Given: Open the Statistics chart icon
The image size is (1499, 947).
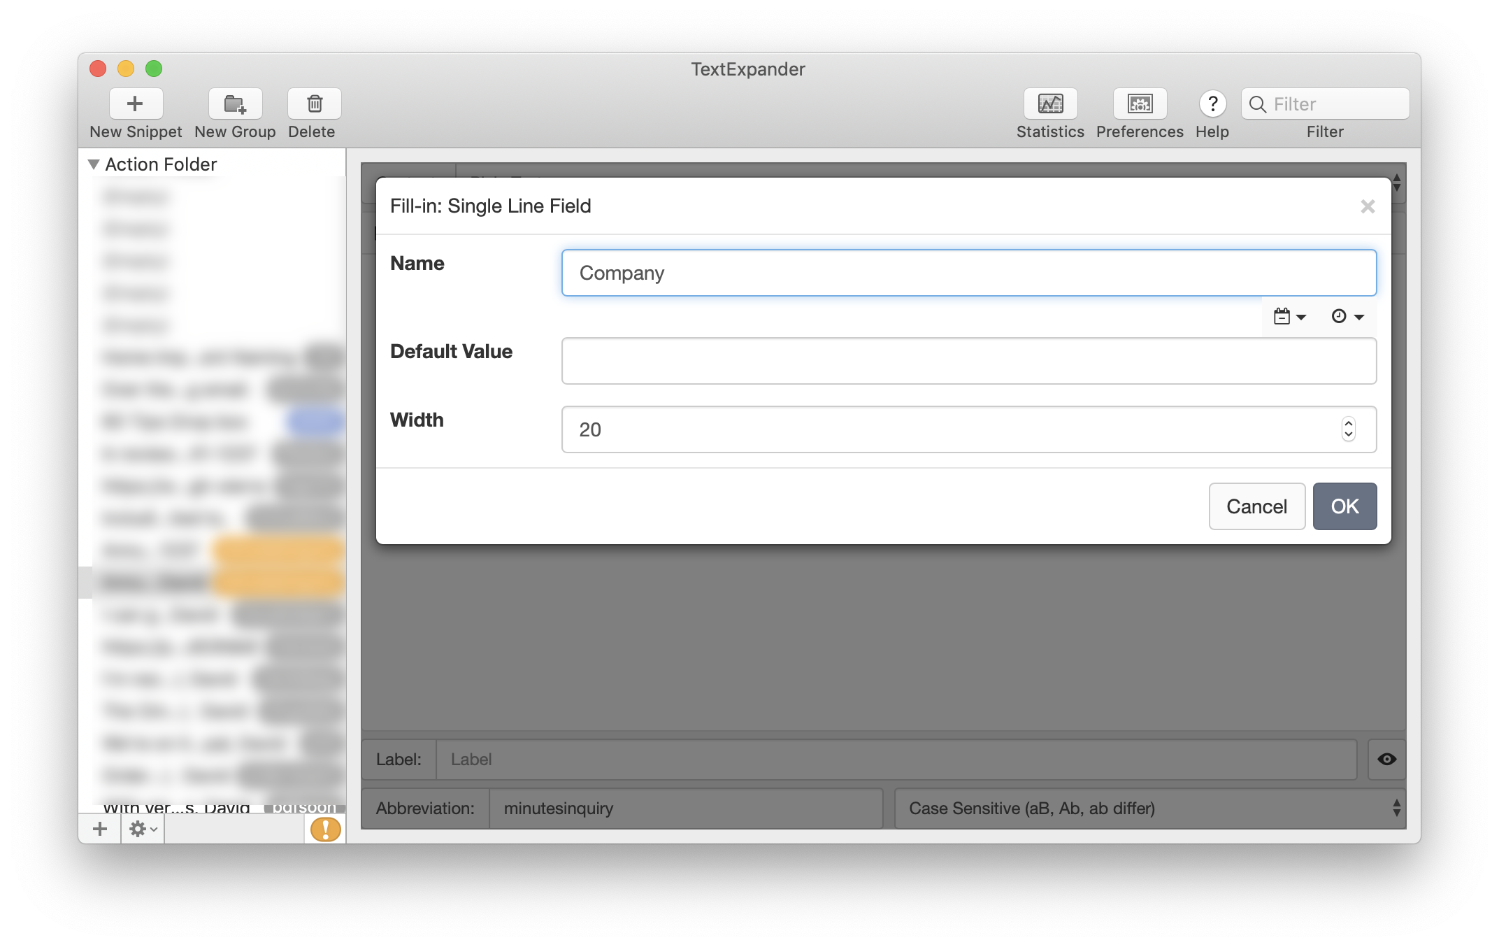Looking at the screenshot, I should (1050, 104).
